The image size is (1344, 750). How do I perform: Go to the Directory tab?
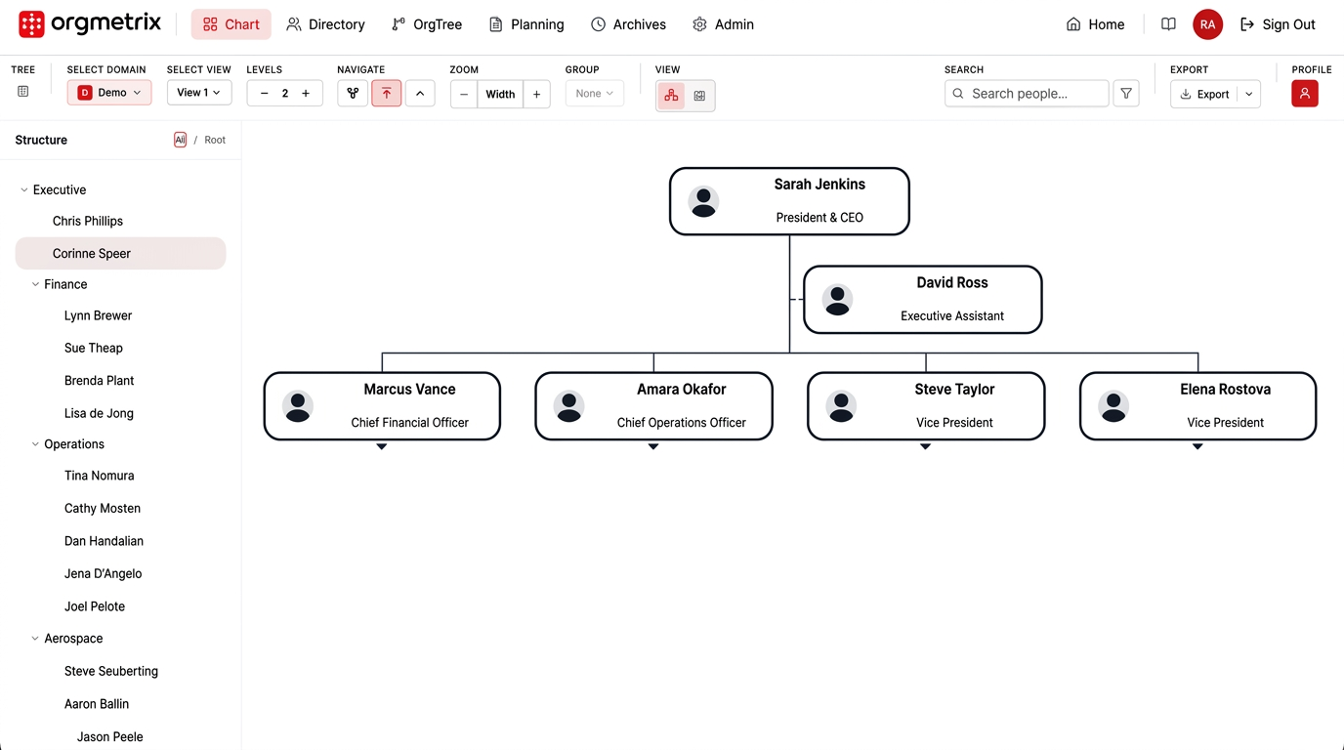click(325, 24)
